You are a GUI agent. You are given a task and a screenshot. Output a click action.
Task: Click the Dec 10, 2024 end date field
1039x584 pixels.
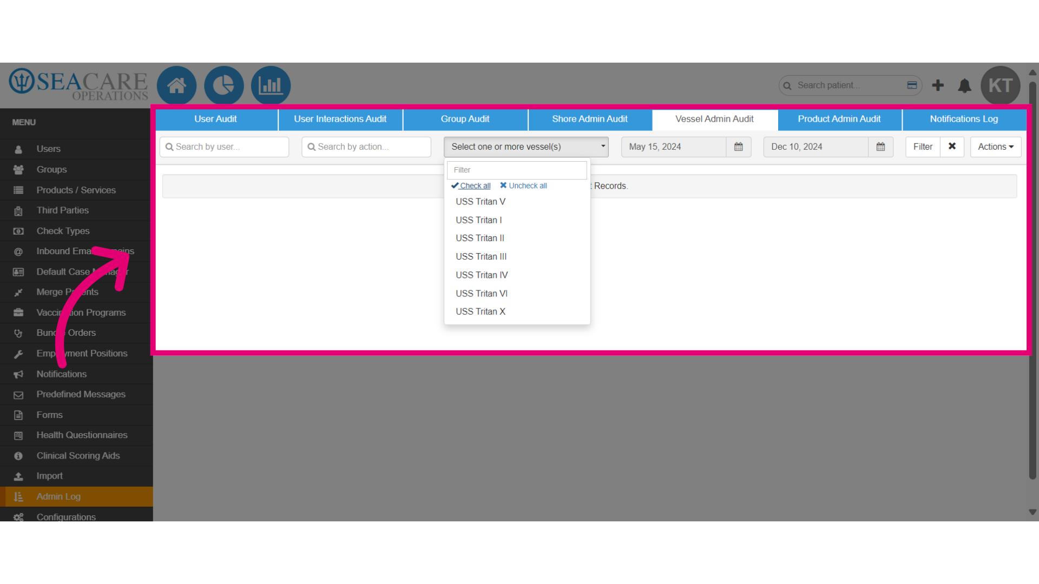point(816,147)
